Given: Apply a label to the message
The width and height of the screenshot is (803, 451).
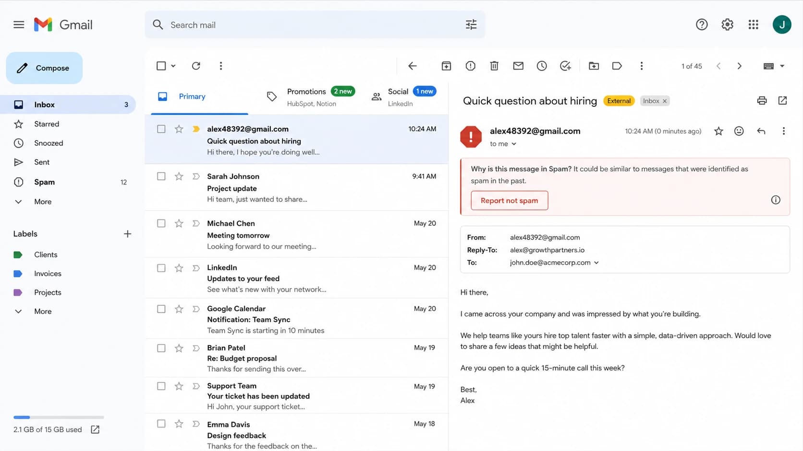Looking at the screenshot, I should click(x=617, y=66).
